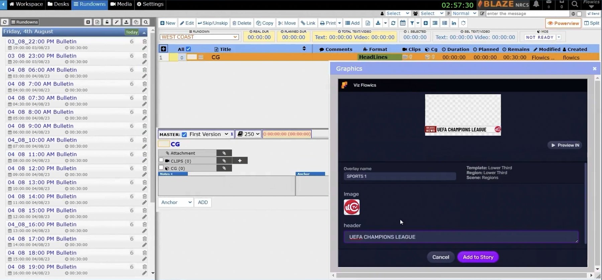Click the lower third preview thumbnail
The width and height of the screenshot is (602, 280).
[x=463, y=115]
